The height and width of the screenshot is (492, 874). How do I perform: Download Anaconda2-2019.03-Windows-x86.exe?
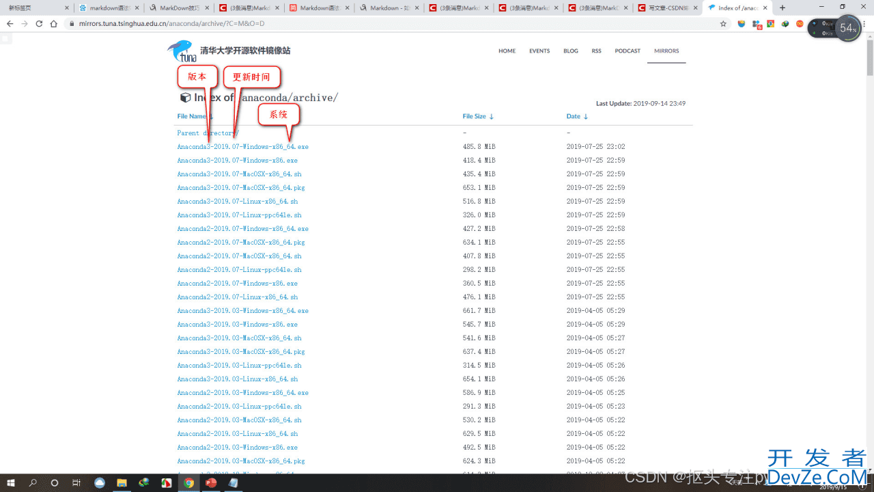coord(237,448)
